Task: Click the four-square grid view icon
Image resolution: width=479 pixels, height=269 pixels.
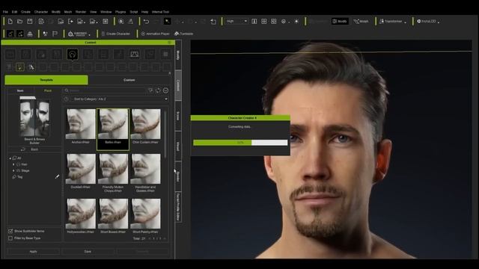Action: pos(264,22)
